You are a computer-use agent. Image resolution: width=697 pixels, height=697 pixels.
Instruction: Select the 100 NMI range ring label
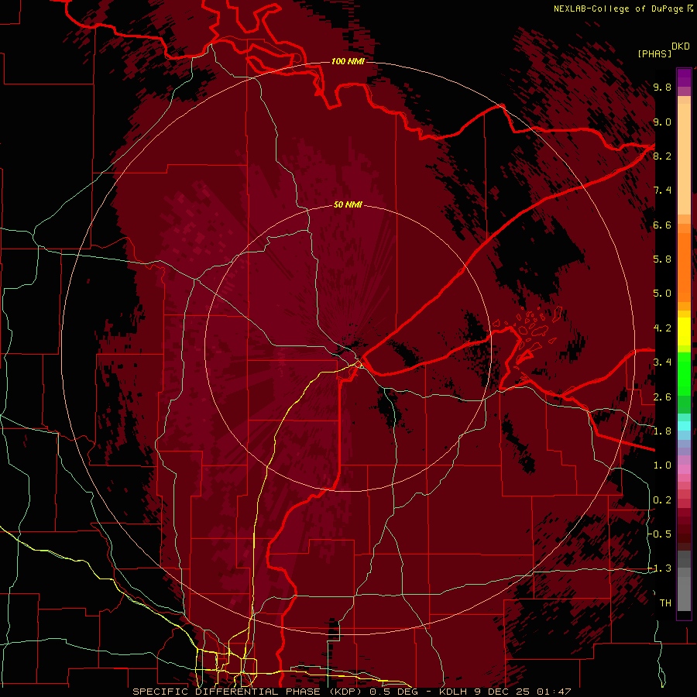click(348, 61)
